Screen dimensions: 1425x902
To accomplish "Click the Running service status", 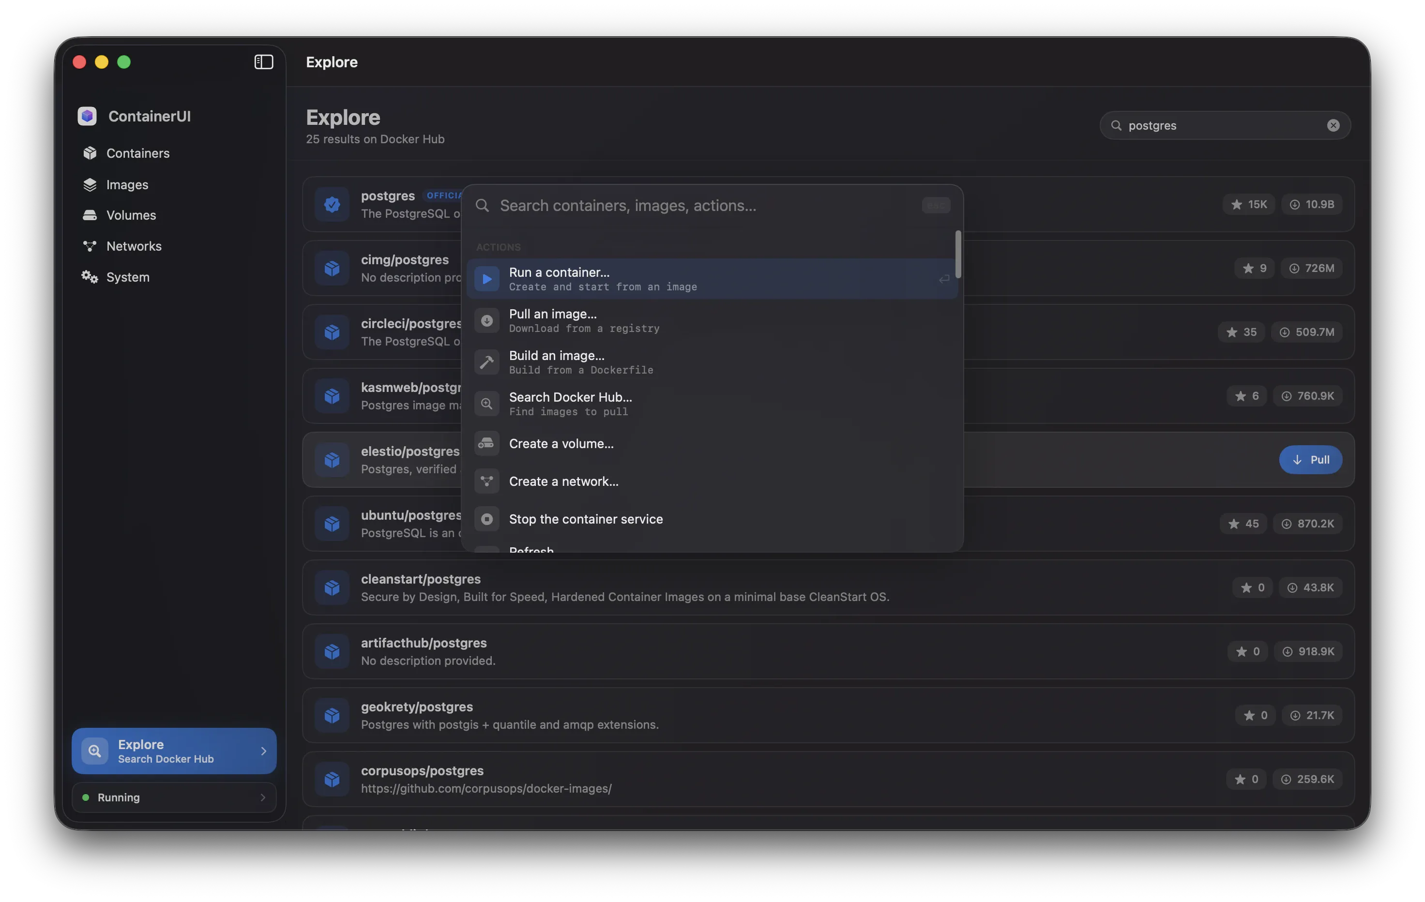I will 174,797.
